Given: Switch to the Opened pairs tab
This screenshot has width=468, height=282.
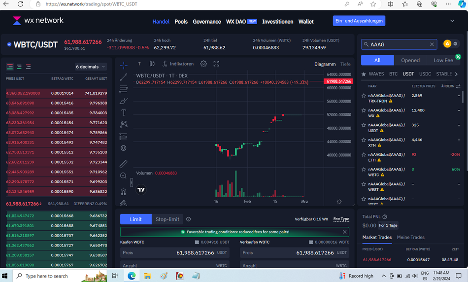Looking at the screenshot, I should (410, 60).
